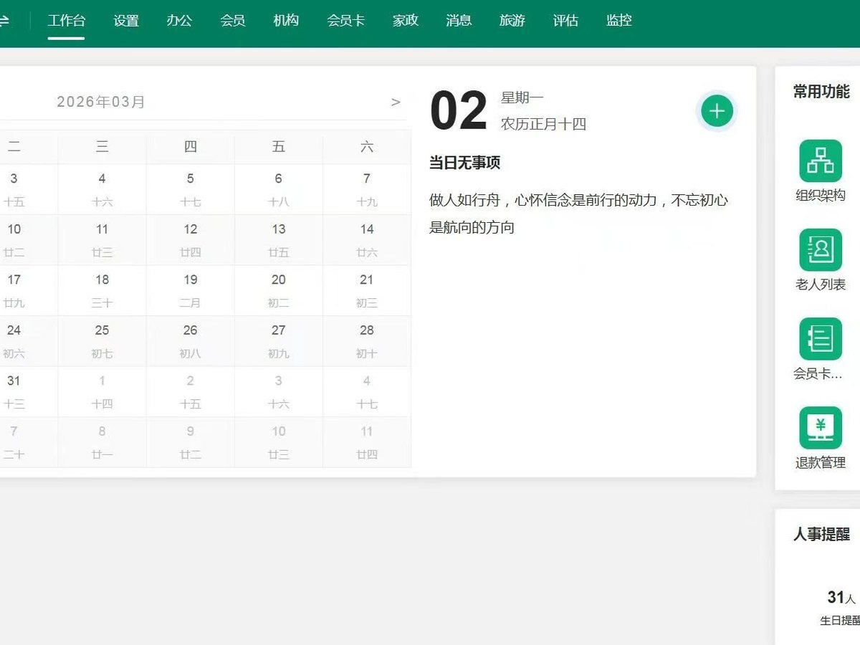Open the 退款管理 refund icon
Image resolution: width=860 pixels, height=645 pixels.
(x=821, y=428)
